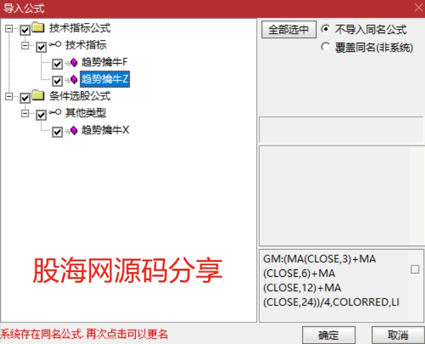Select the 覆盖同名(非系统) radio option
Screen dimensions: 425x344
325,47
